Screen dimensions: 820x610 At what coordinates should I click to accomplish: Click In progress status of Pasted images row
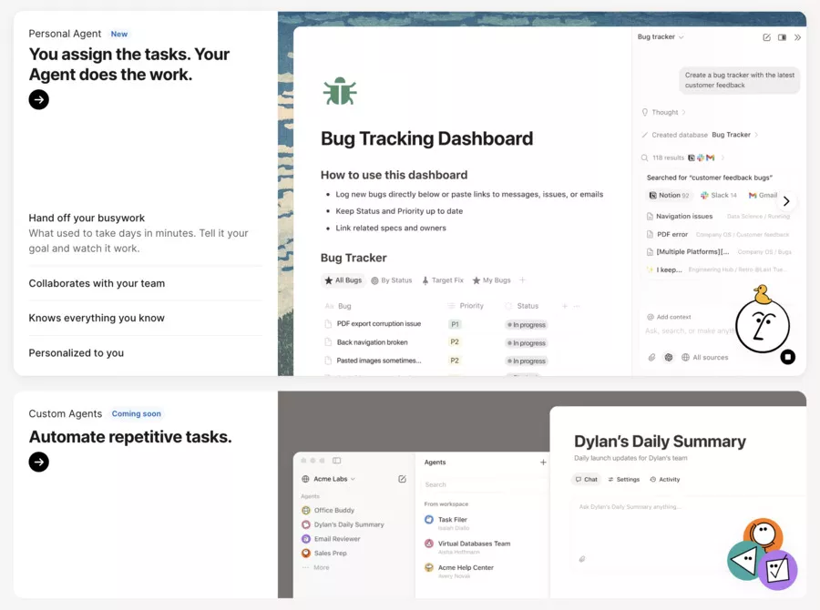(526, 361)
